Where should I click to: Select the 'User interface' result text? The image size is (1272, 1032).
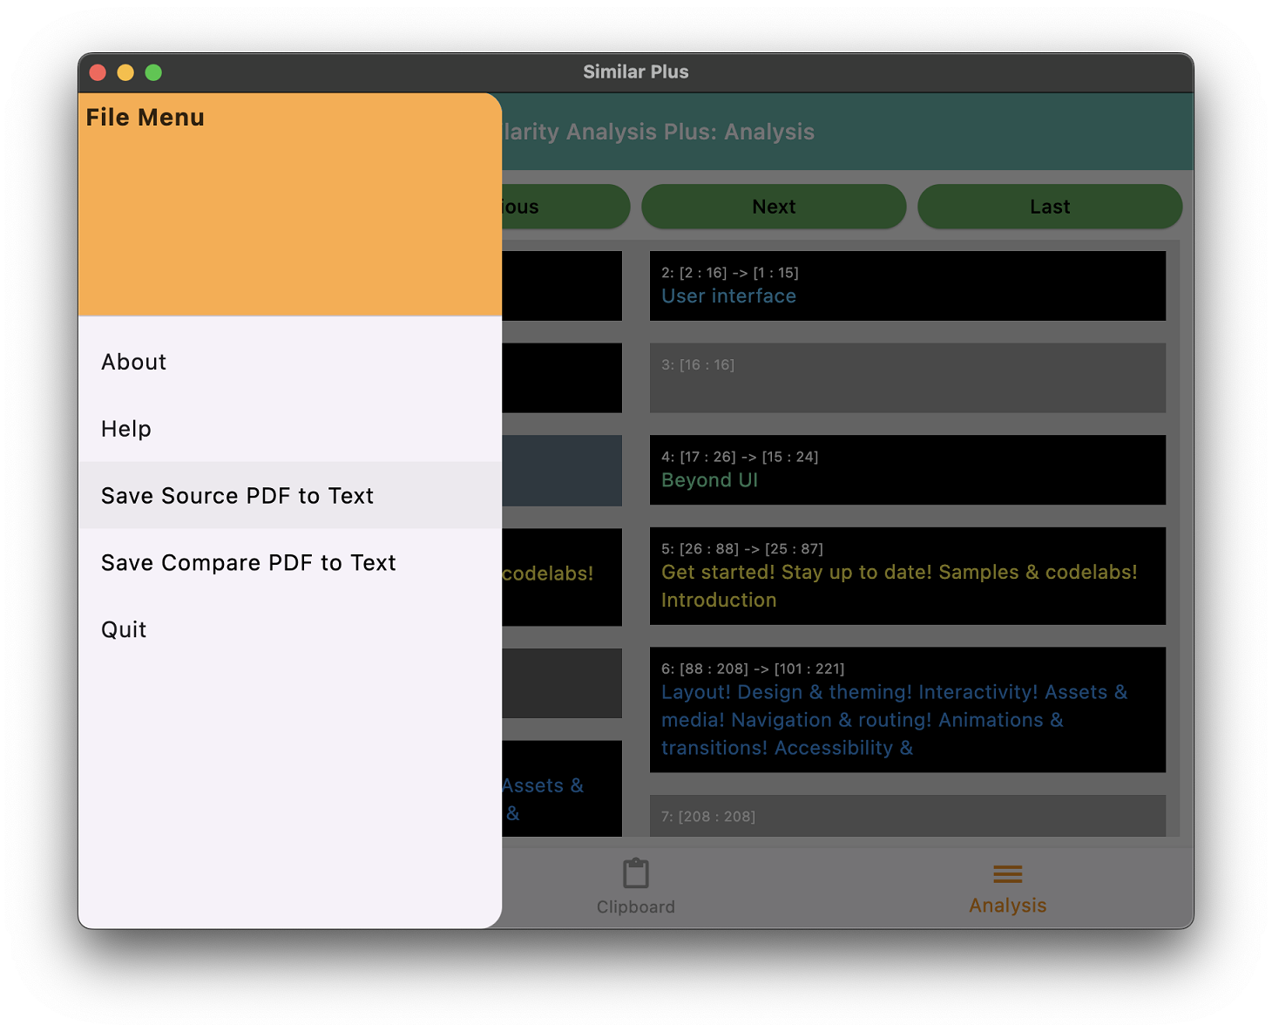pyautogui.click(x=728, y=296)
